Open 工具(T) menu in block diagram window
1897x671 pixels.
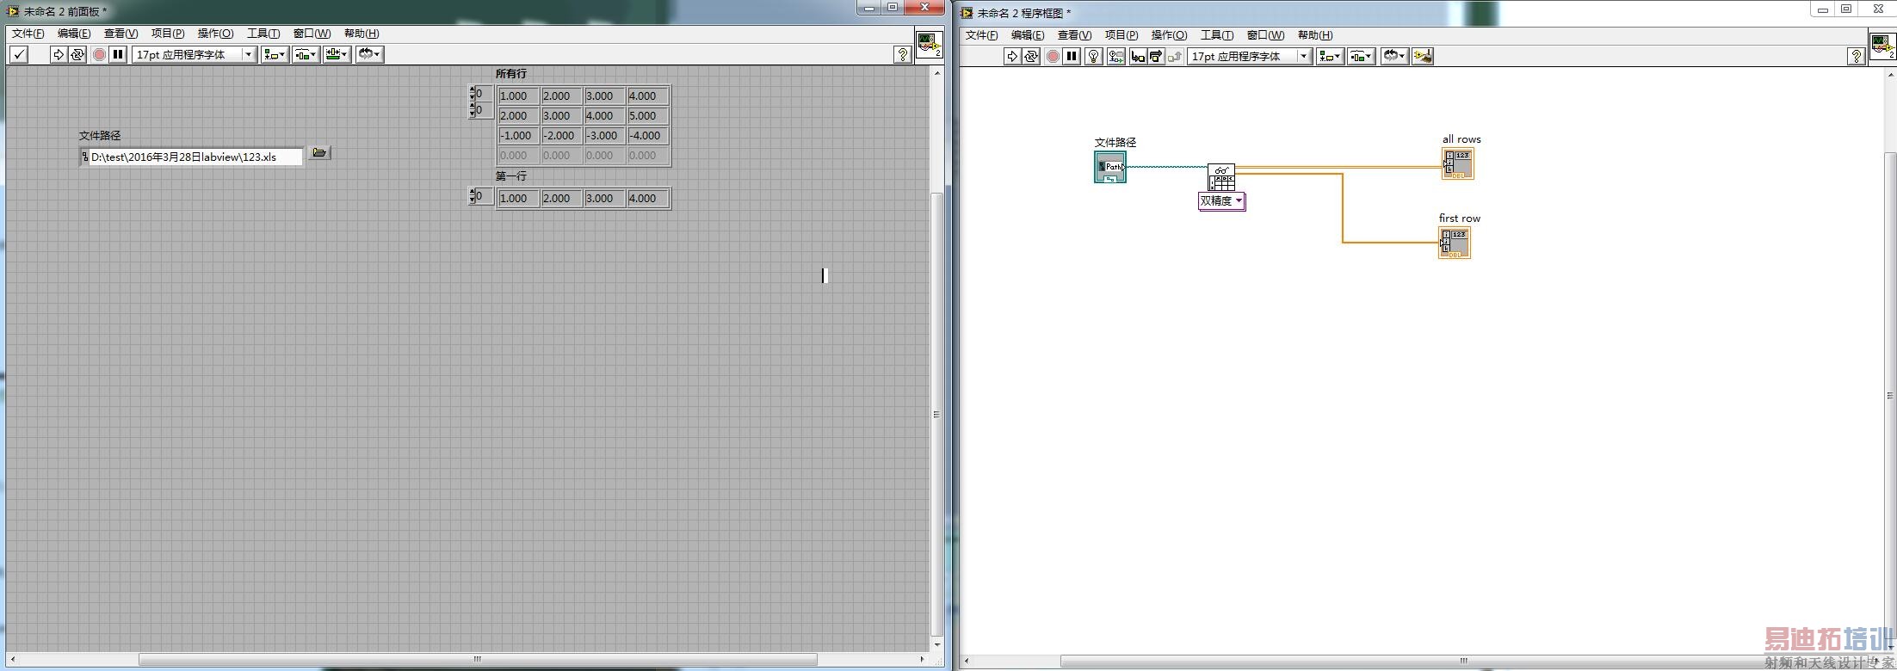point(1217,35)
